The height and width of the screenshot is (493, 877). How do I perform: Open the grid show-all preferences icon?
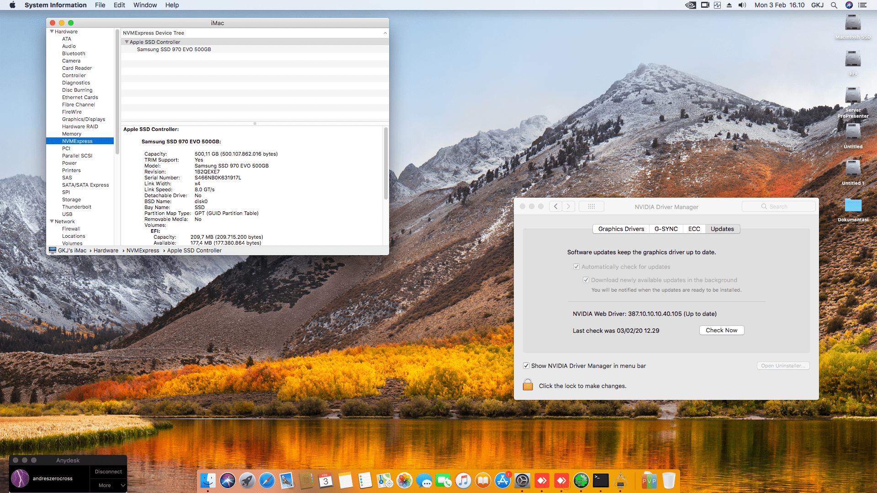click(x=591, y=206)
